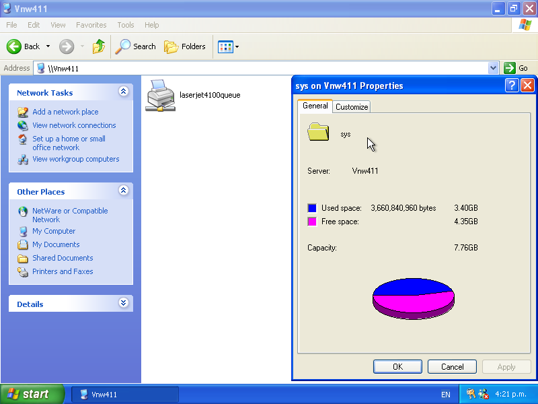
Task: Open the Edit menu
Action: pyautogui.click(x=34, y=25)
